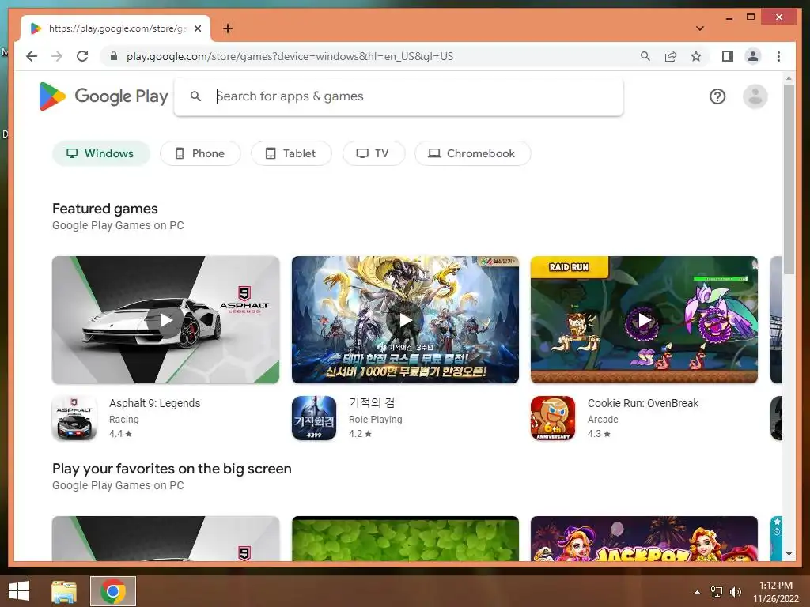
Task: Go back with the browser back arrow
Action: (x=32, y=56)
